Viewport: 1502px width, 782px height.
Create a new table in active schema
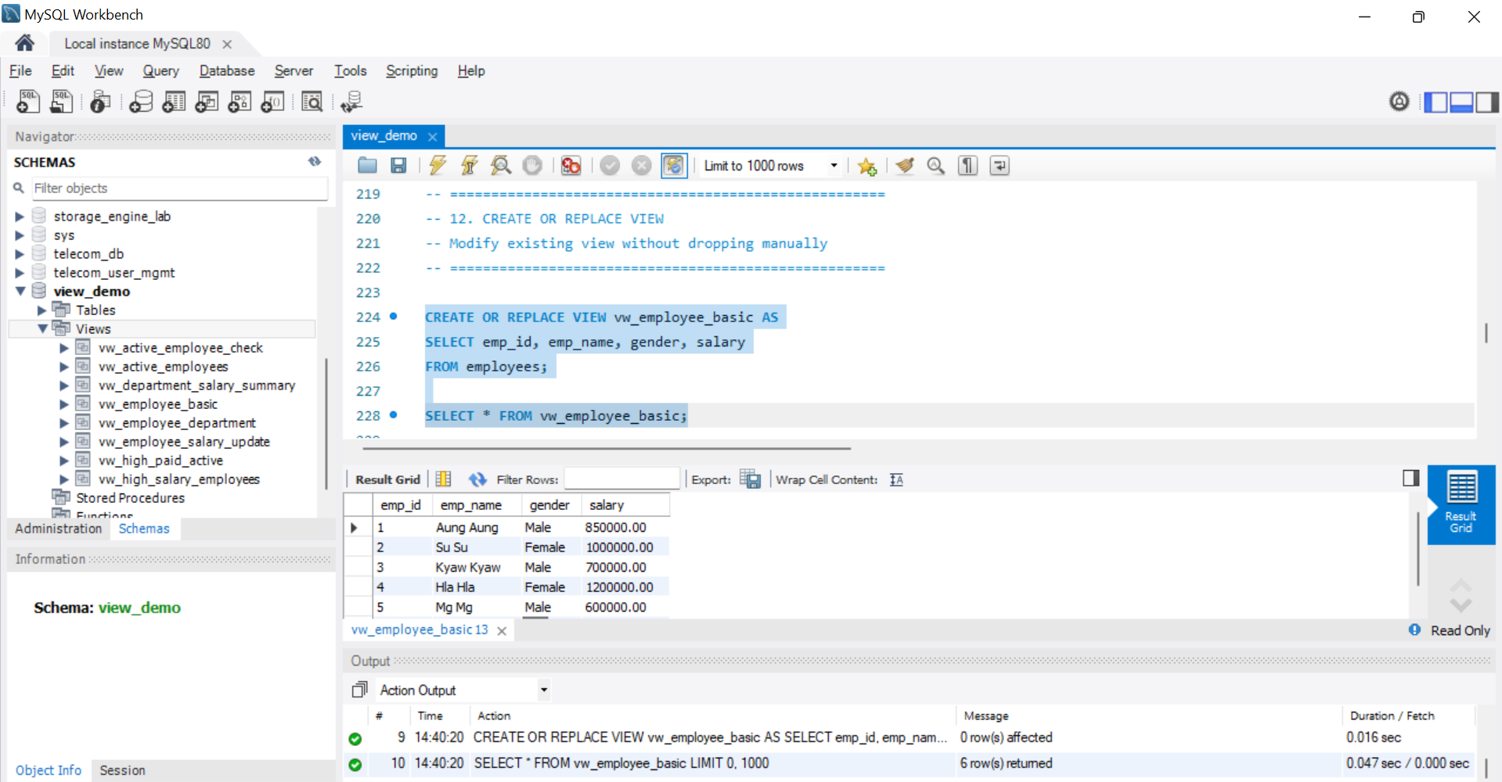(x=174, y=102)
